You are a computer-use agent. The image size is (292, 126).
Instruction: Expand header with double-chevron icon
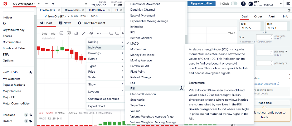tap(86, 4)
